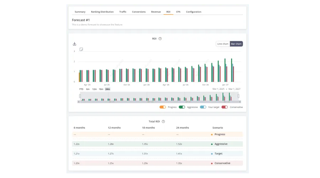
Task: Click the Aggressive scenario row in table
Action: (157, 144)
